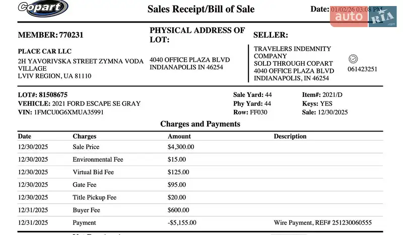Click the Gate Fee charge label
Image resolution: width=403 pixels, height=235 pixels.
[85, 185]
